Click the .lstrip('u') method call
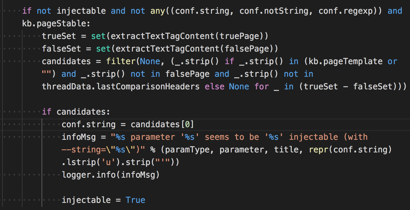Screen dimensions: 410x210 (x=89, y=162)
